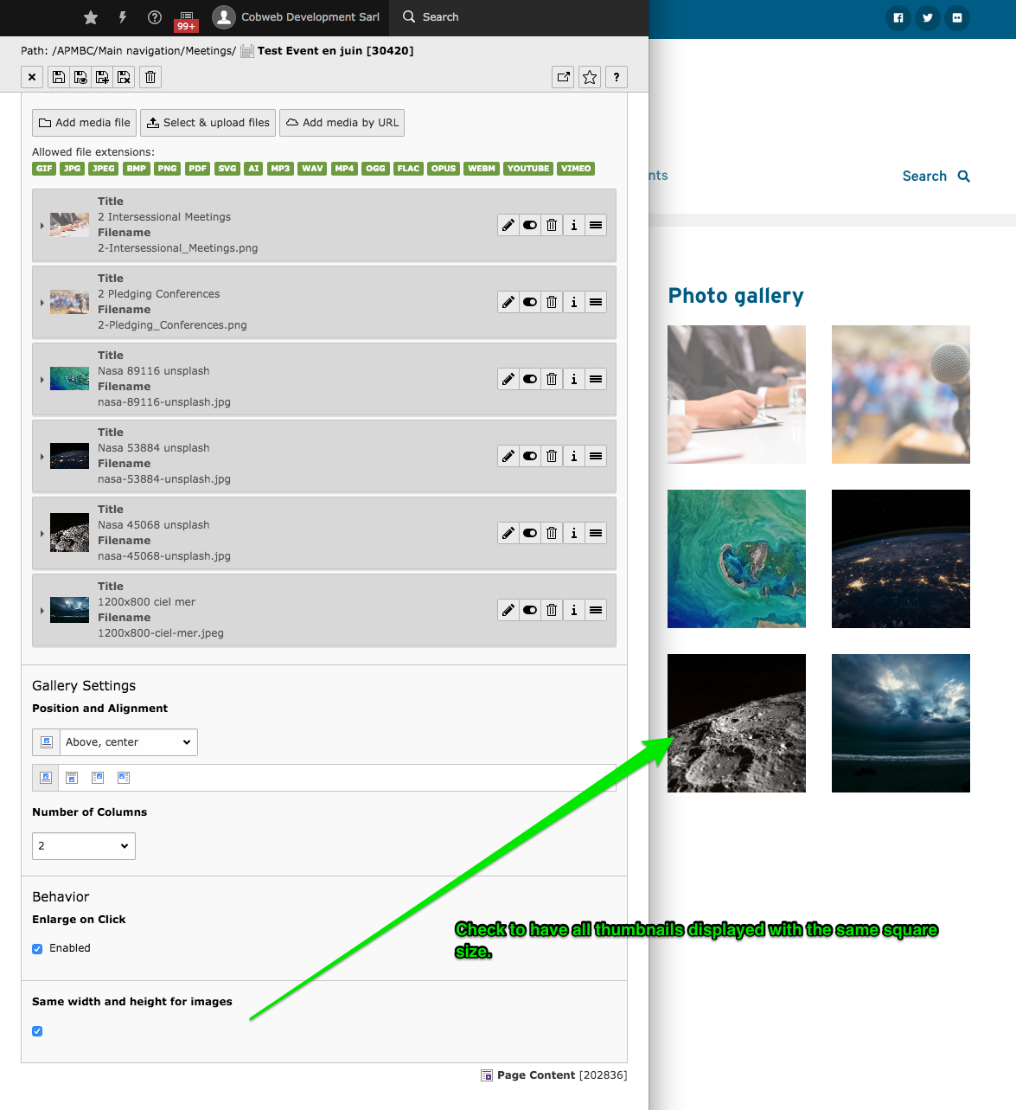Click Add media by URL button

pyautogui.click(x=342, y=123)
